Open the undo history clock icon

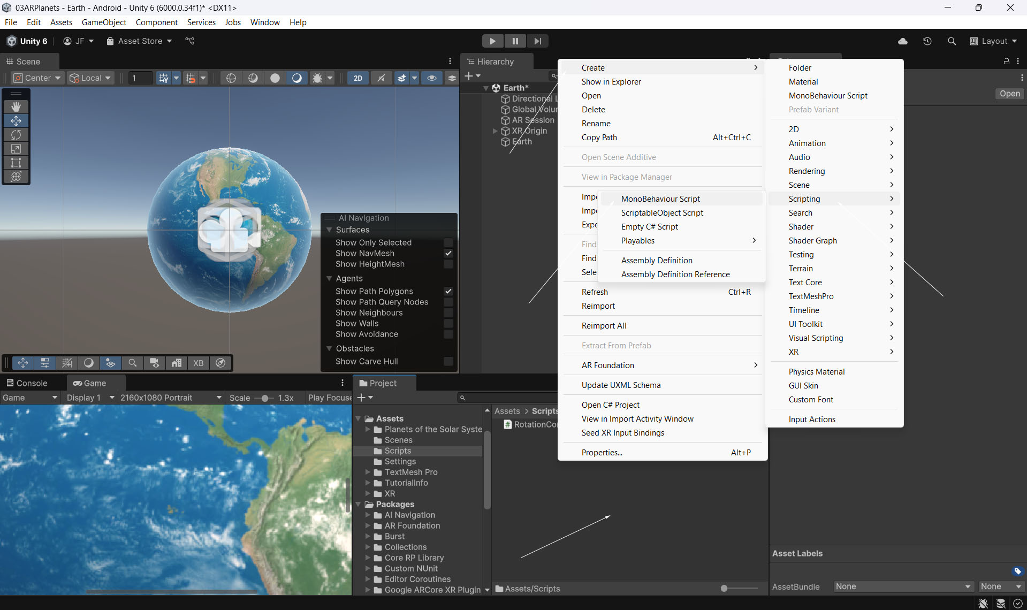pos(927,41)
